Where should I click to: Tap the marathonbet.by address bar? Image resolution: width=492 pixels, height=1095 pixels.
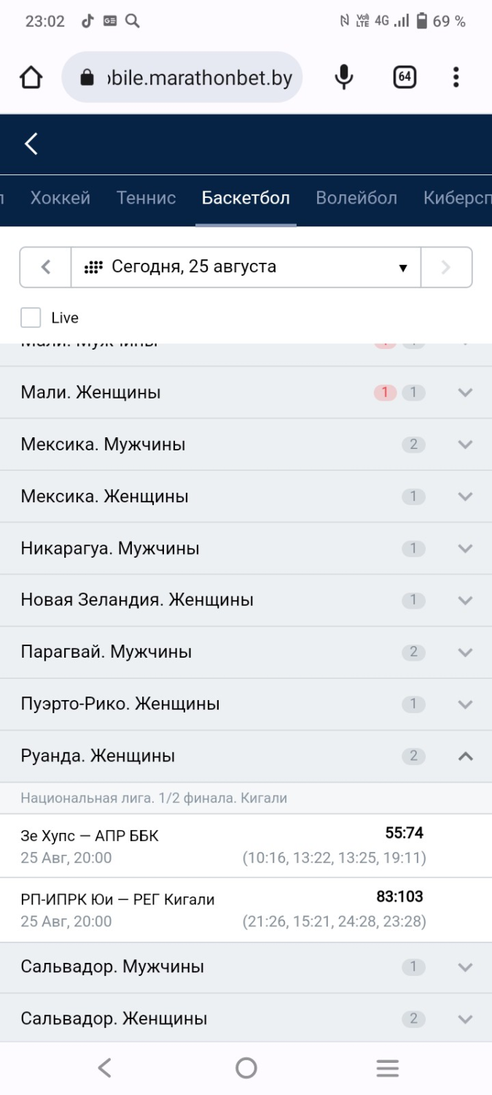coord(182,77)
